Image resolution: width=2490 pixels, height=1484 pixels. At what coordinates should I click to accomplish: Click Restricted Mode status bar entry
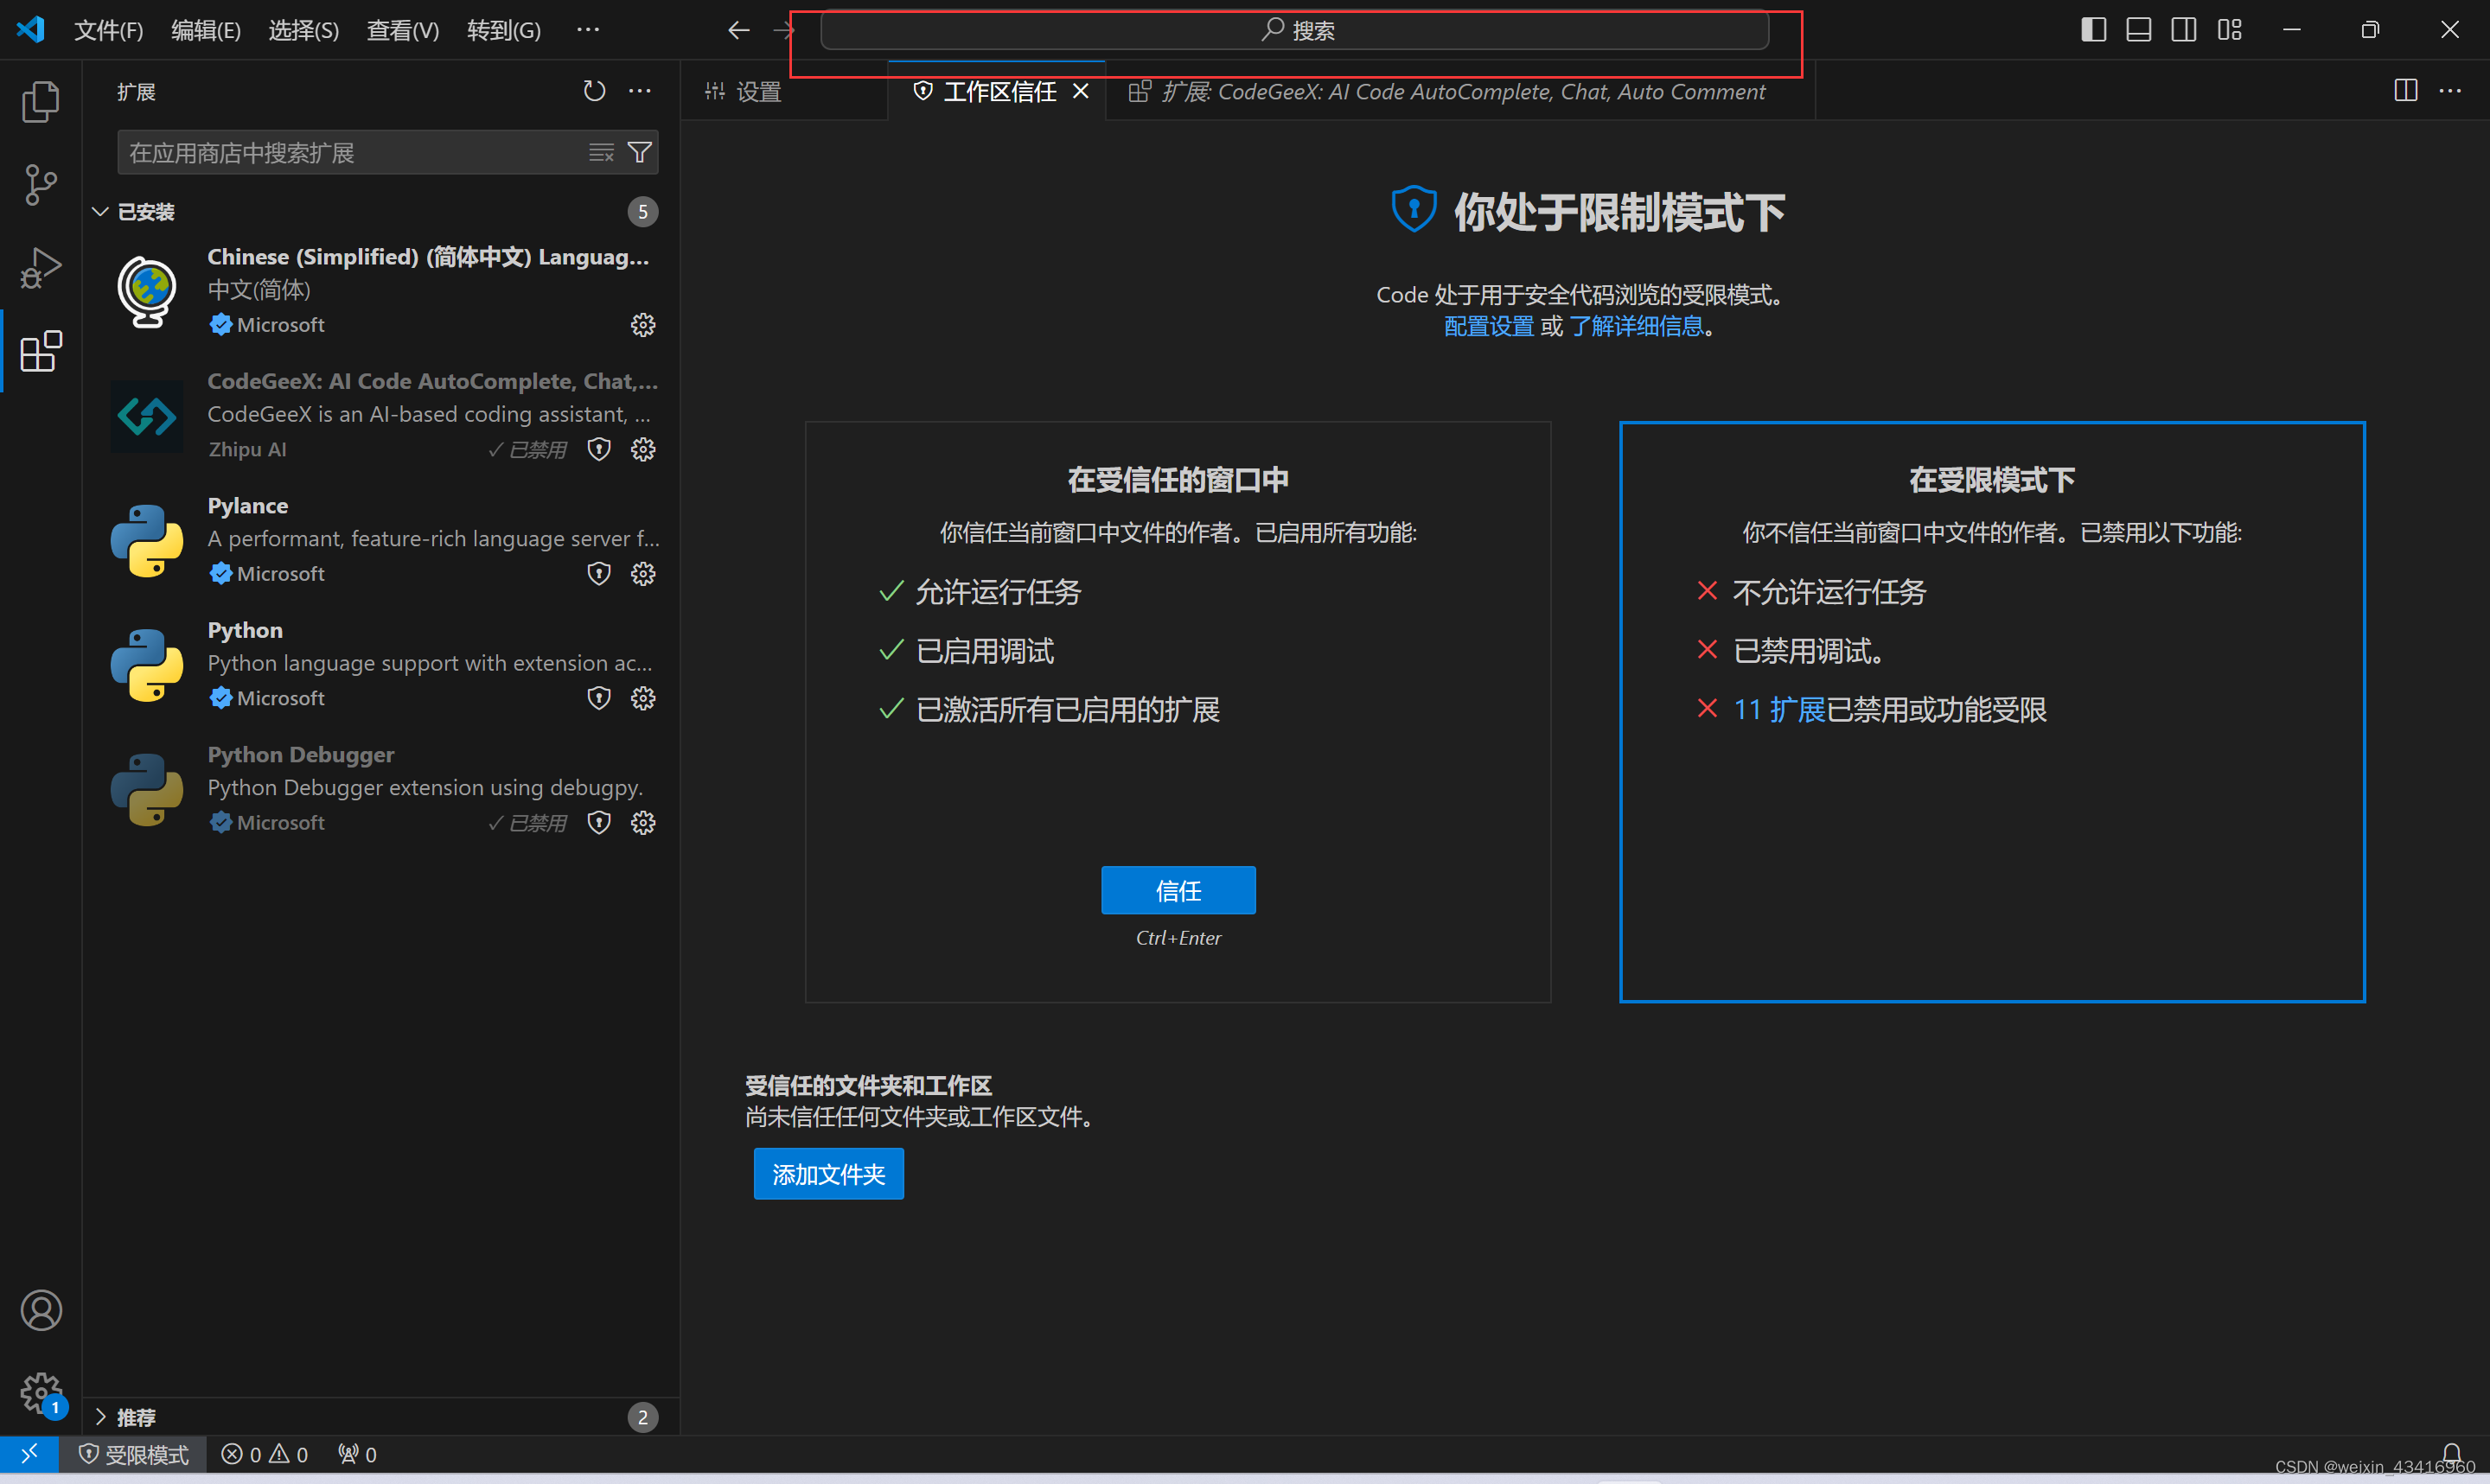point(133,1454)
